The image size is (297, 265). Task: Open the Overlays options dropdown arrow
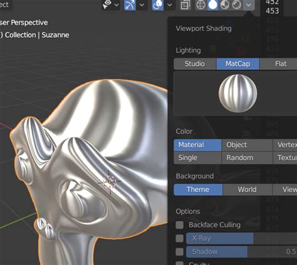pyautogui.click(x=170, y=4)
